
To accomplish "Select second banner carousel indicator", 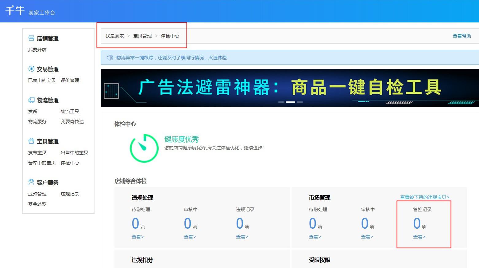I will point(291,102).
